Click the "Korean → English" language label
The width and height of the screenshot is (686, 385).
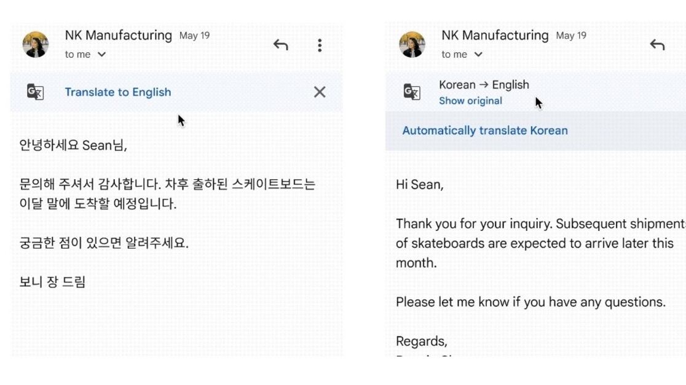pyautogui.click(x=484, y=85)
